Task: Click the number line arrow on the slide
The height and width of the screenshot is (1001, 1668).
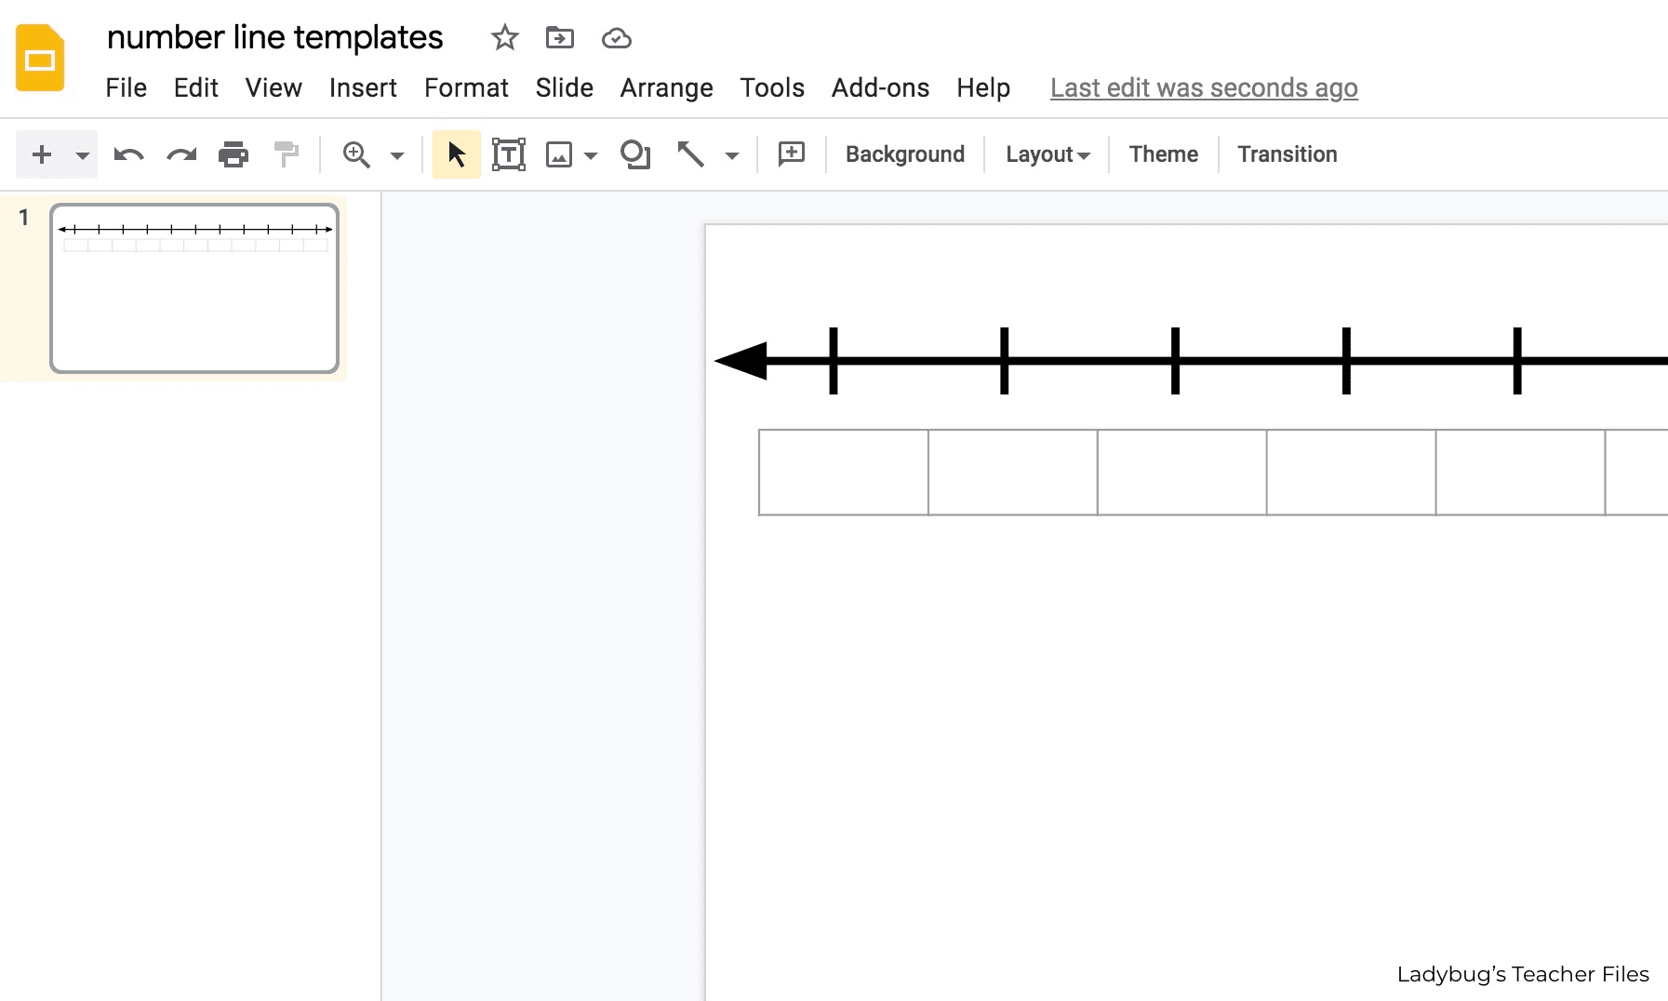Action: click(1191, 361)
